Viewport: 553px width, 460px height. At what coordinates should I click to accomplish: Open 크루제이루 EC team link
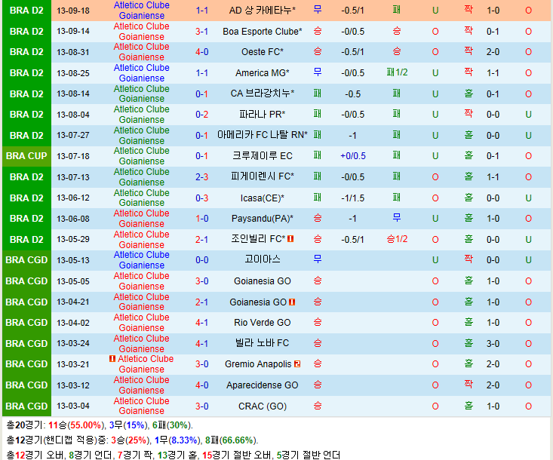pyautogui.click(x=262, y=156)
